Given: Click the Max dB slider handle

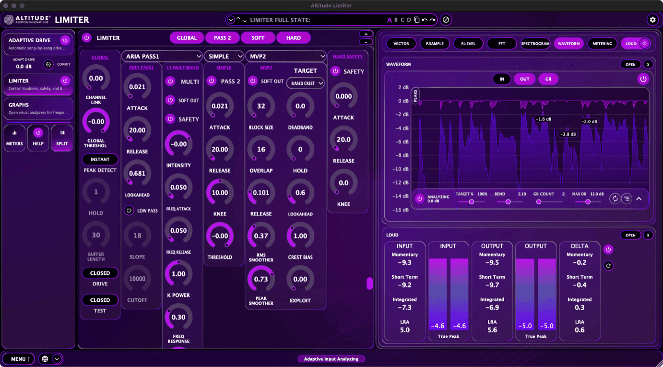Looking at the screenshot, I should (588, 202).
